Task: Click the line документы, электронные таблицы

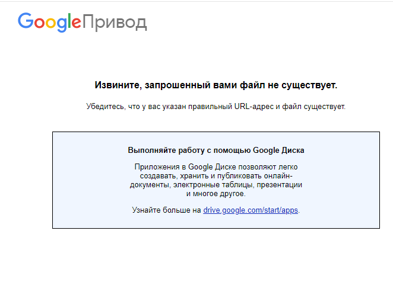Action: tap(216, 185)
